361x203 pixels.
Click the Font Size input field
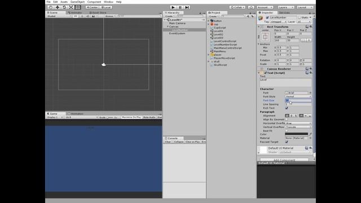[298, 100]
